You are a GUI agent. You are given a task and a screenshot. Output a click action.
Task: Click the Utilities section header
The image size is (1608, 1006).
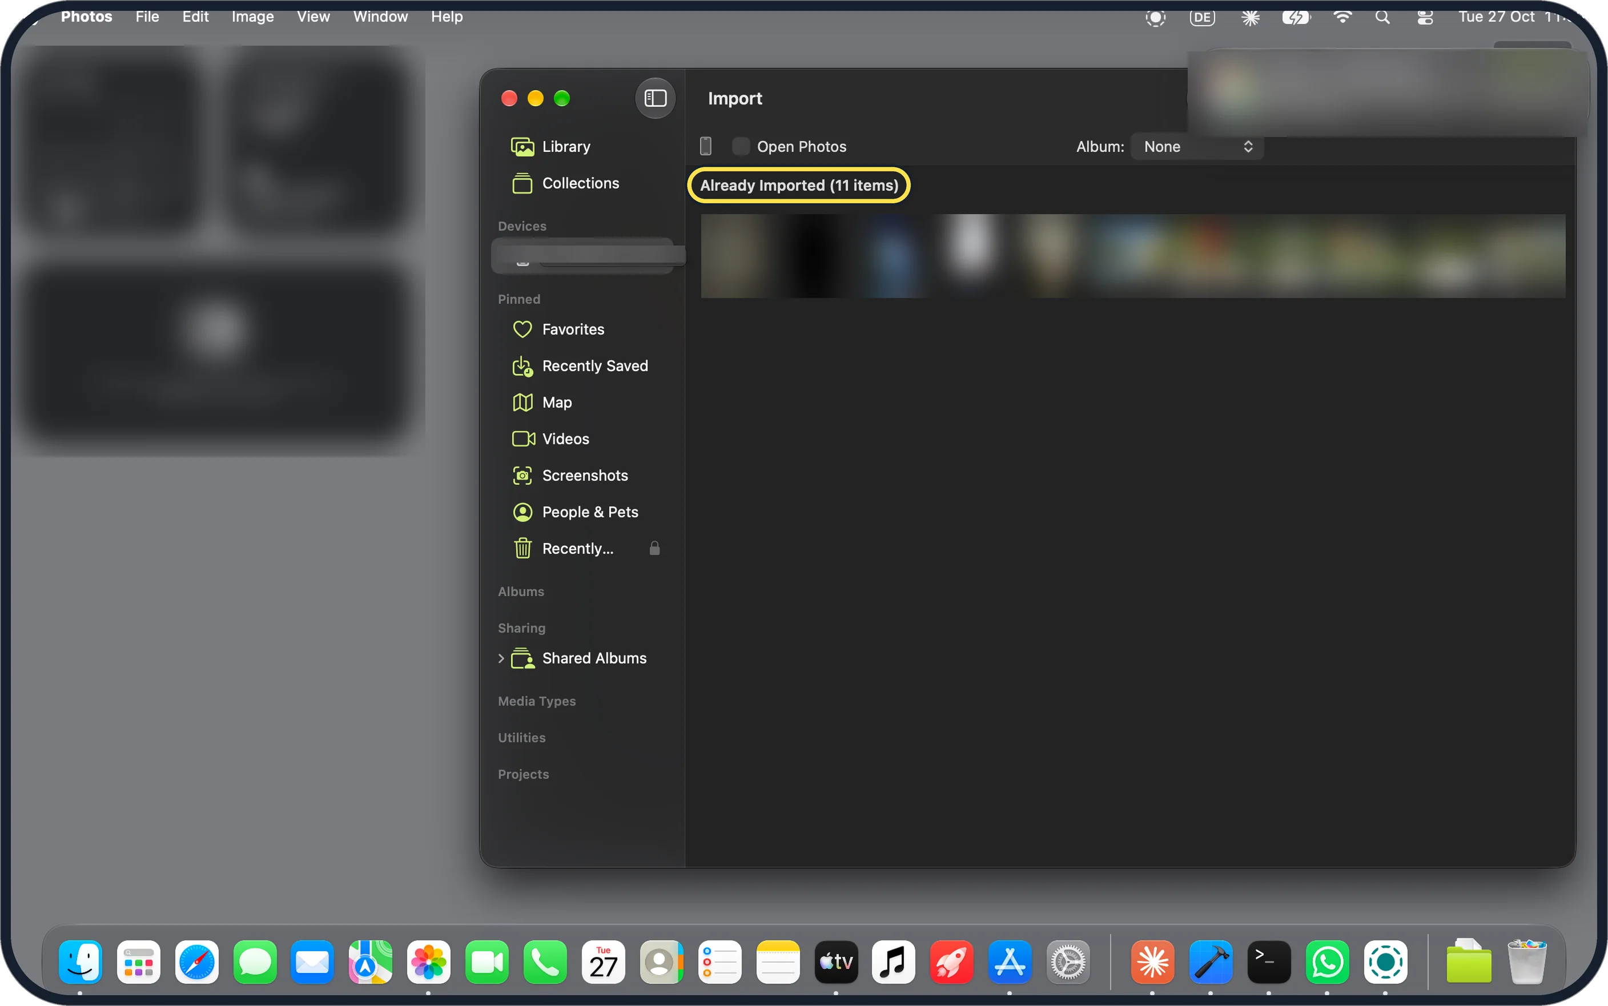(x=521, y=738)
